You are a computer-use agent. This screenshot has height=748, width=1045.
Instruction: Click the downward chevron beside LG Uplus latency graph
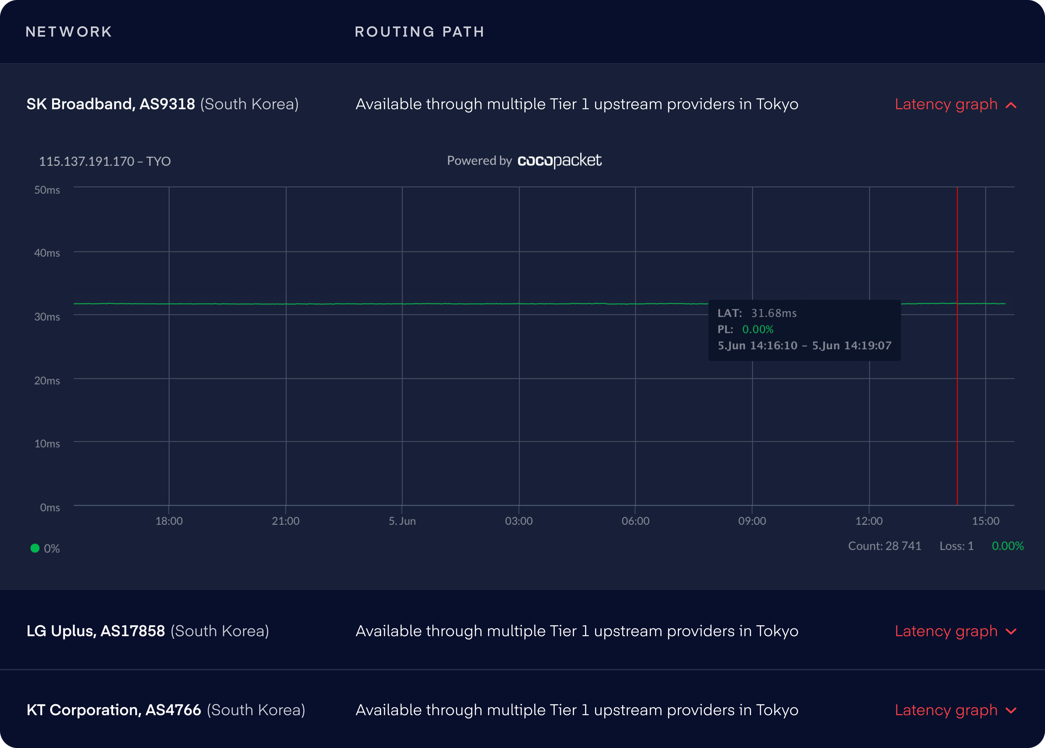pos(1011,631)
